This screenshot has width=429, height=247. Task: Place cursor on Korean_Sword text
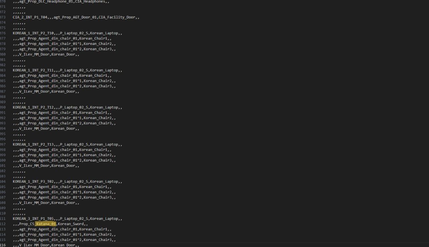tap(71, 224)
